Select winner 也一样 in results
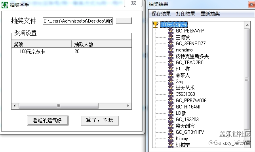Image resolution: width=255 pixels, height=152 pixels. 183,69
